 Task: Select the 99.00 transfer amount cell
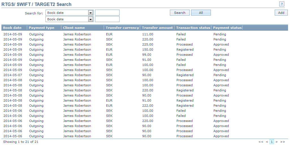147,55
